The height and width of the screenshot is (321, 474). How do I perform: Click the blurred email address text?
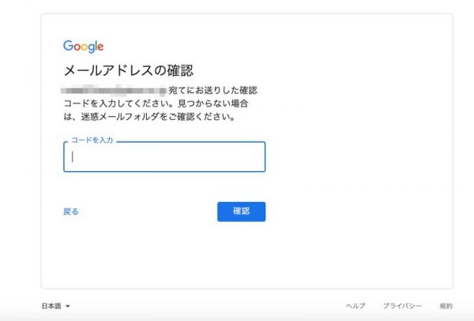[114, 90]
